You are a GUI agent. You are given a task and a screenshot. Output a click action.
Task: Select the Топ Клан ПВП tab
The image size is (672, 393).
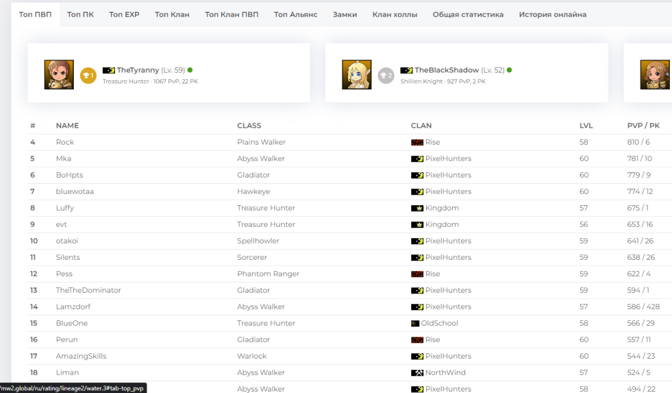click(231, 14)
